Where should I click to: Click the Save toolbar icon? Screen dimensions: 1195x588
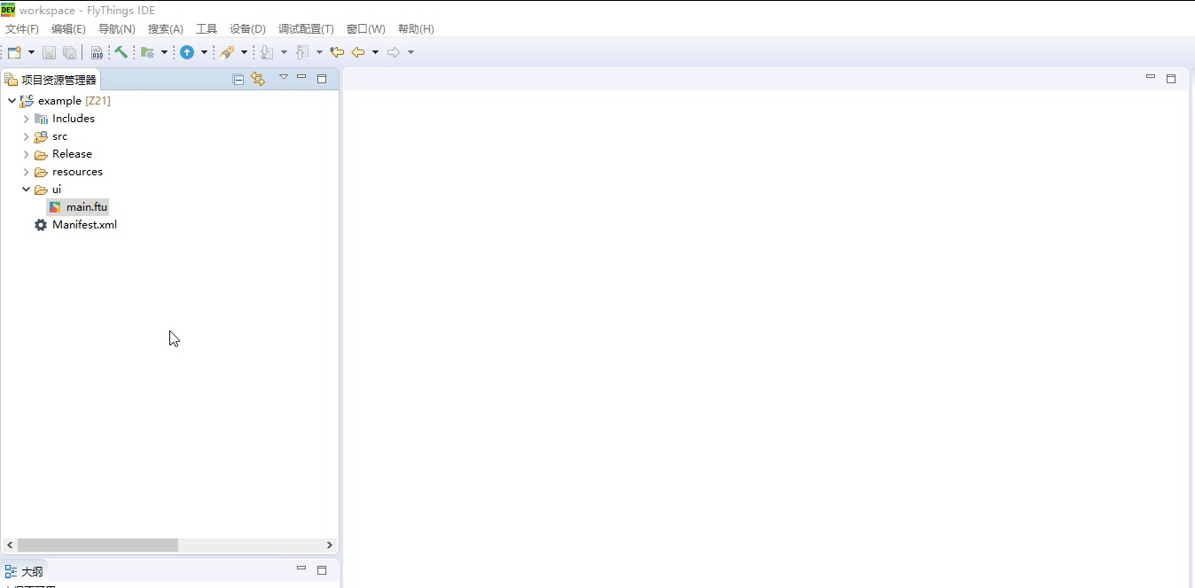50,52
